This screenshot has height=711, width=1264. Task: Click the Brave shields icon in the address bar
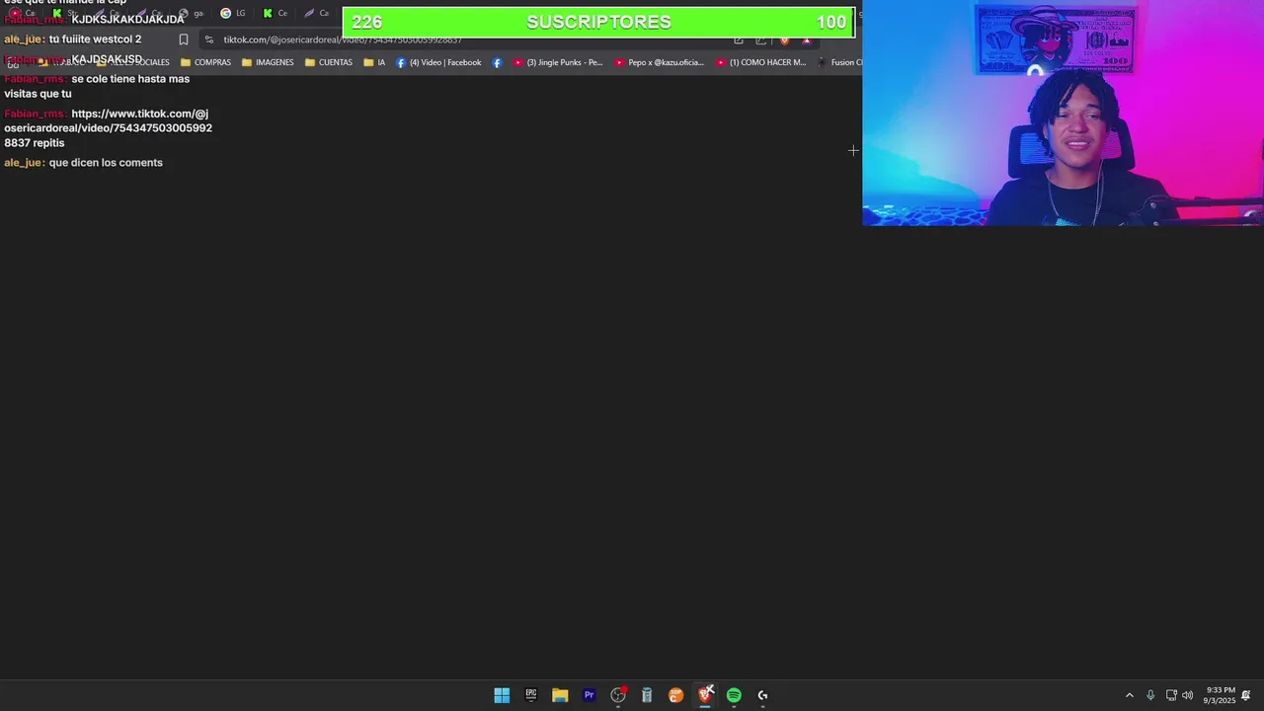click(785, 40)
